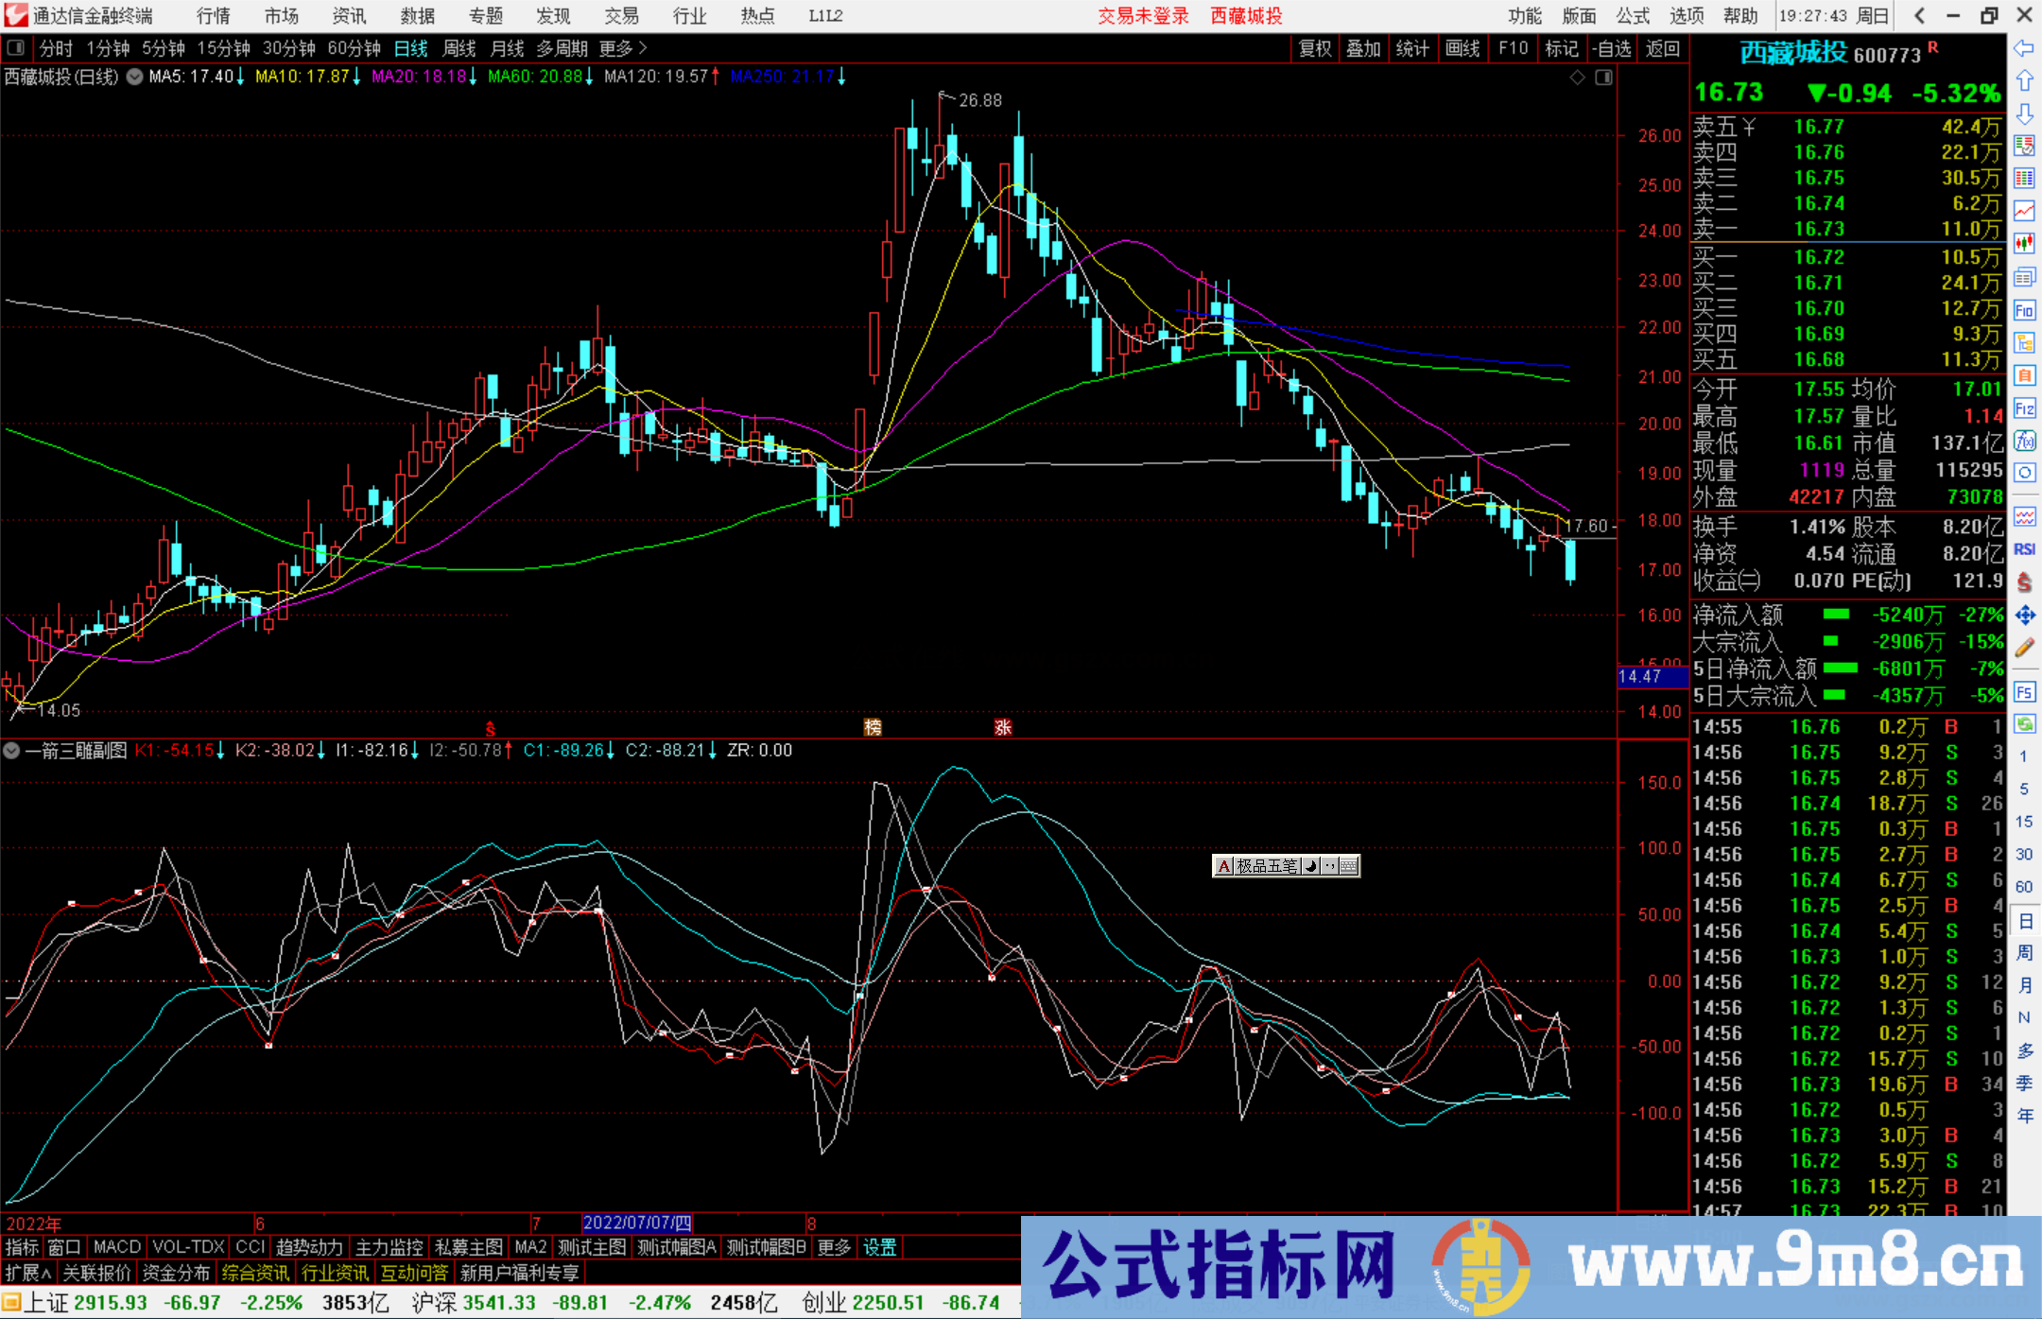
Task: Click the 涨 marker at the bottom of the main chart
Action: click(1003, 726)
